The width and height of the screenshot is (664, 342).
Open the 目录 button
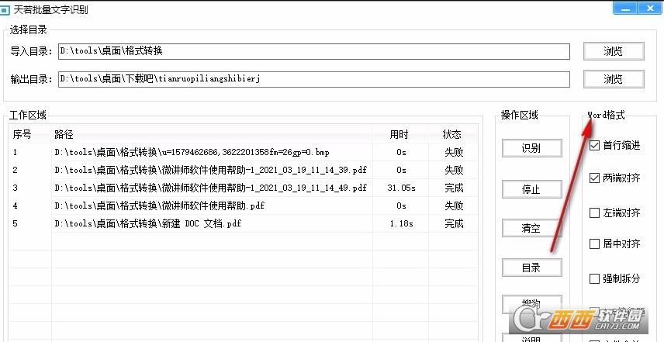pyautogui.click(x=531, y=268)
